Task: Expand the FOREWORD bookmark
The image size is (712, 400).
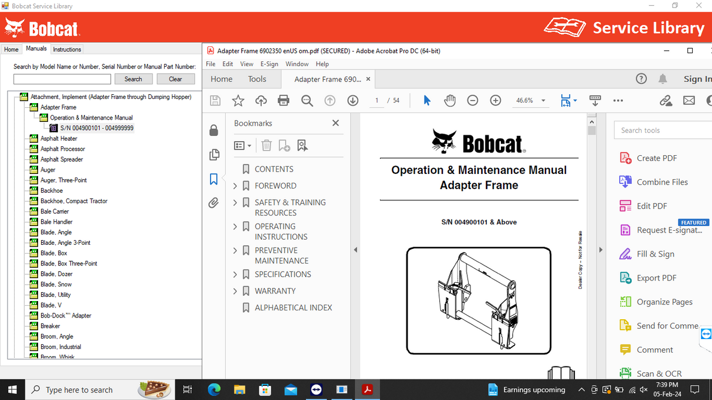Action: [x=235, y=186]
